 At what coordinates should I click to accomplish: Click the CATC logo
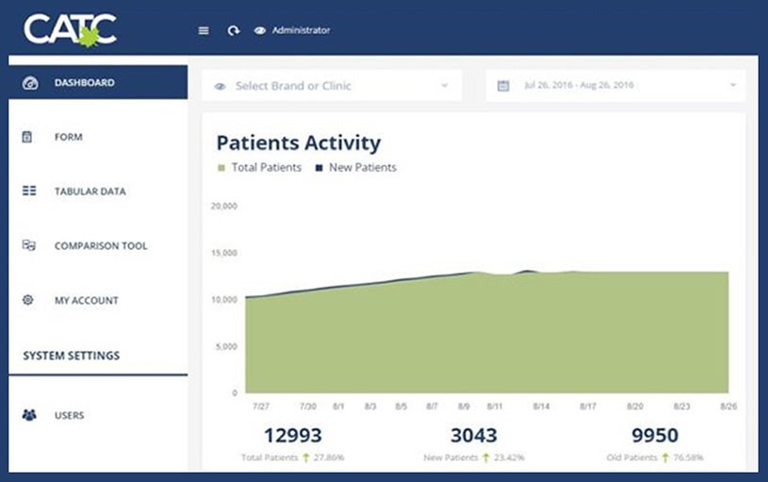(x=70, y=30)
